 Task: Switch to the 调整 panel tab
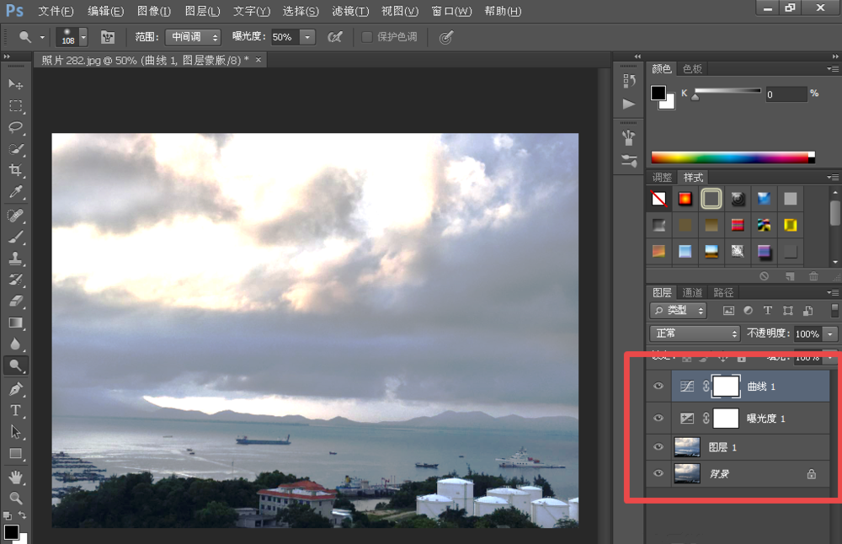pyautogui.click(x=663, y=178)
